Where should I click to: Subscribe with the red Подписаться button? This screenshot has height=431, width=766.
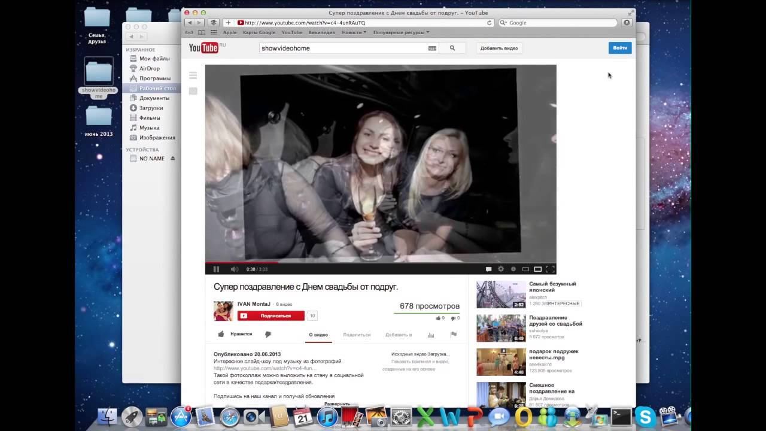coord(271,315)
